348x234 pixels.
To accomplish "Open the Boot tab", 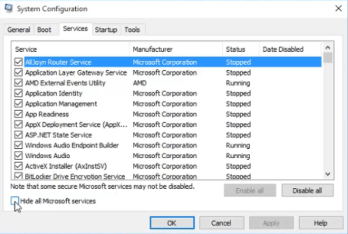I will [44, 30].
